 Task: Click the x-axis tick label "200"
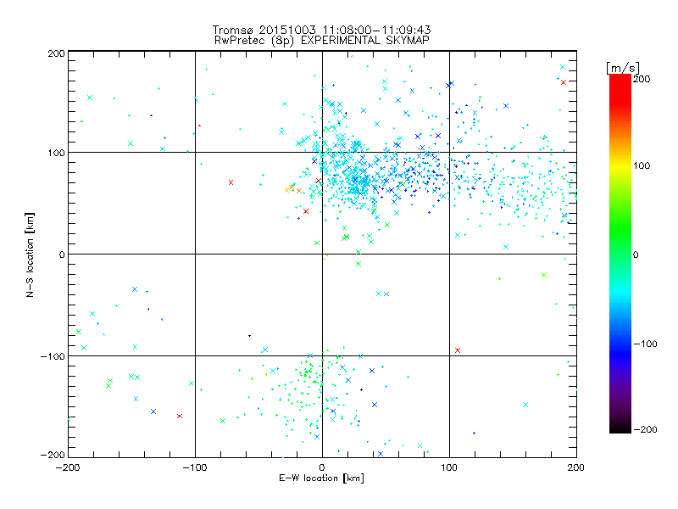click(576, 467)
